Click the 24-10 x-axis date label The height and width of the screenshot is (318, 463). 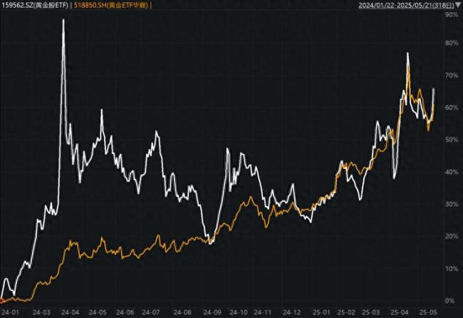[239, 312]
